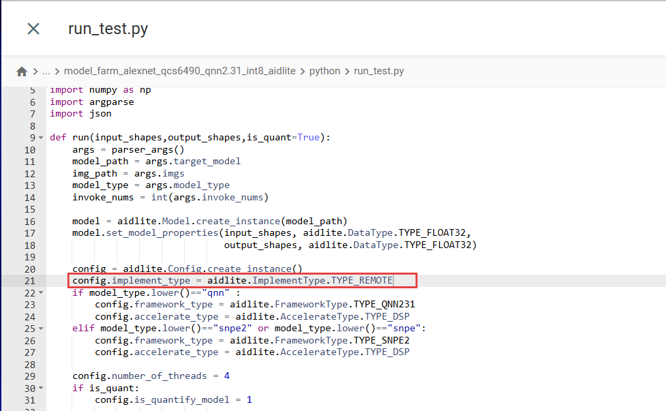Viewport: 666px width, 411px height.
Task: Click 'config.is_quantify_model = 1' line
Action: 173,400
